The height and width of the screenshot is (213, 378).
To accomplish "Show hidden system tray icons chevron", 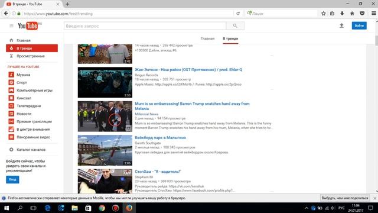I will coord(307,208).
